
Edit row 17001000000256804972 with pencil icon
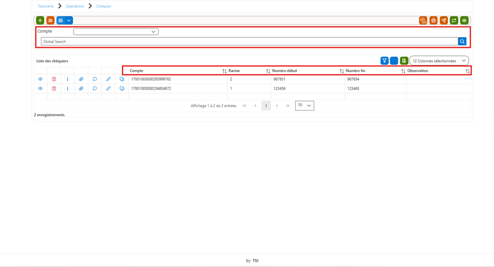pyautogui.click(x=108, y=89)
